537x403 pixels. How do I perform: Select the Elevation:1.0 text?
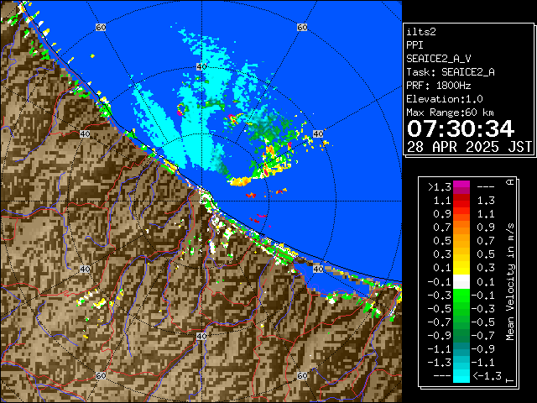[x=445, y=99]
